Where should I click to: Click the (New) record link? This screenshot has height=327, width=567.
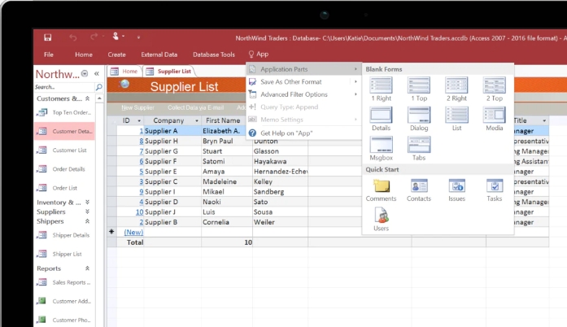(x=133, y=232)
